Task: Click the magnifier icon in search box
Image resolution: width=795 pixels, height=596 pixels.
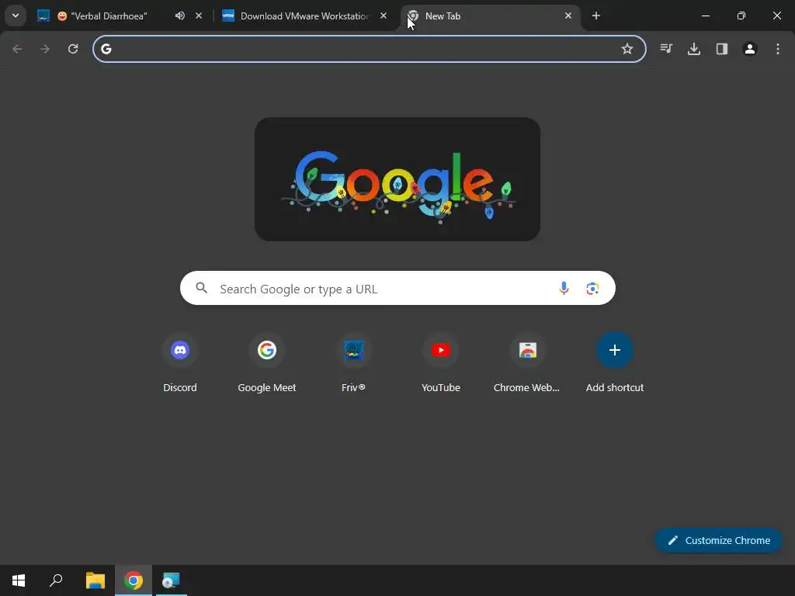Action: [201, 289]
